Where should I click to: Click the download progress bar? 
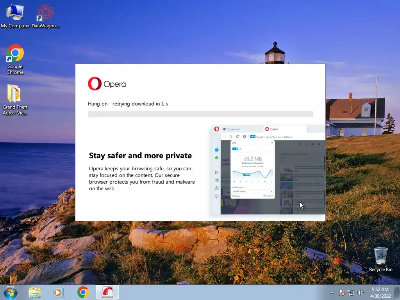point(200,114)
